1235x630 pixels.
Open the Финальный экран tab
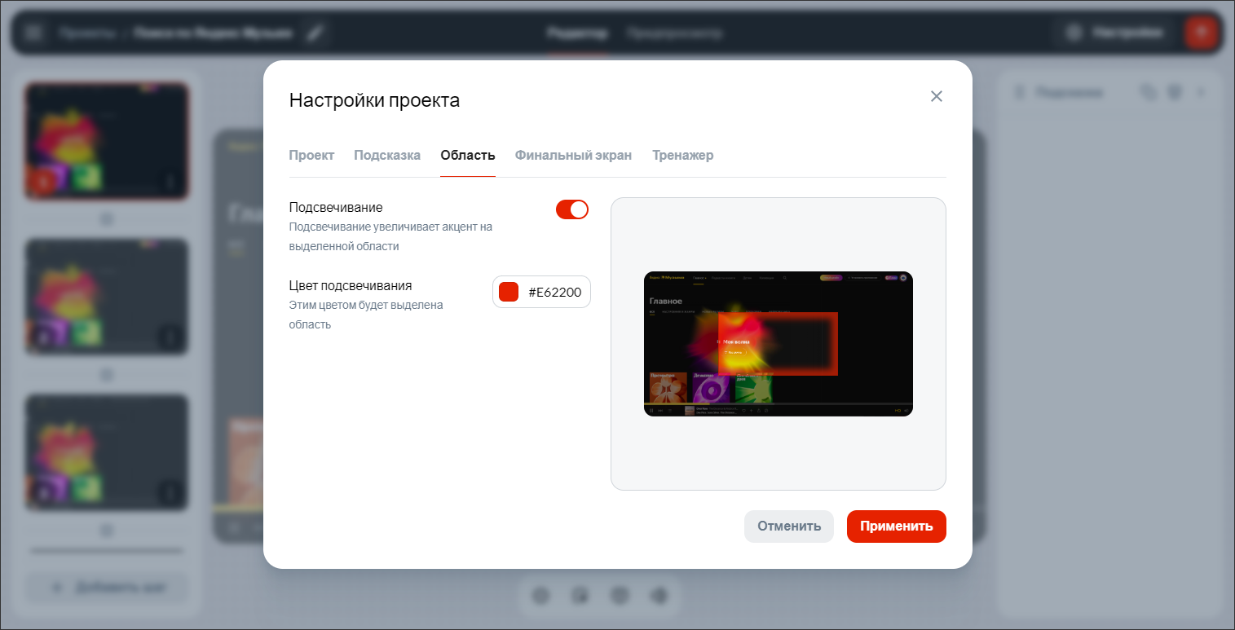(x=573, y=155)
